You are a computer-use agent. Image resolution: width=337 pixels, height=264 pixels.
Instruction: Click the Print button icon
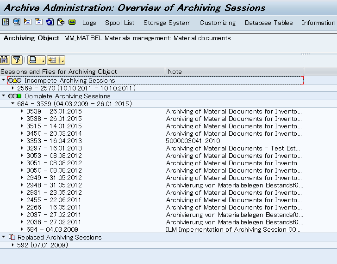[33, 60]
